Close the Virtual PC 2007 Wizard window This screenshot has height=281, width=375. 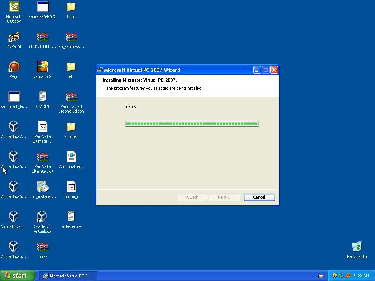point(274,70)
